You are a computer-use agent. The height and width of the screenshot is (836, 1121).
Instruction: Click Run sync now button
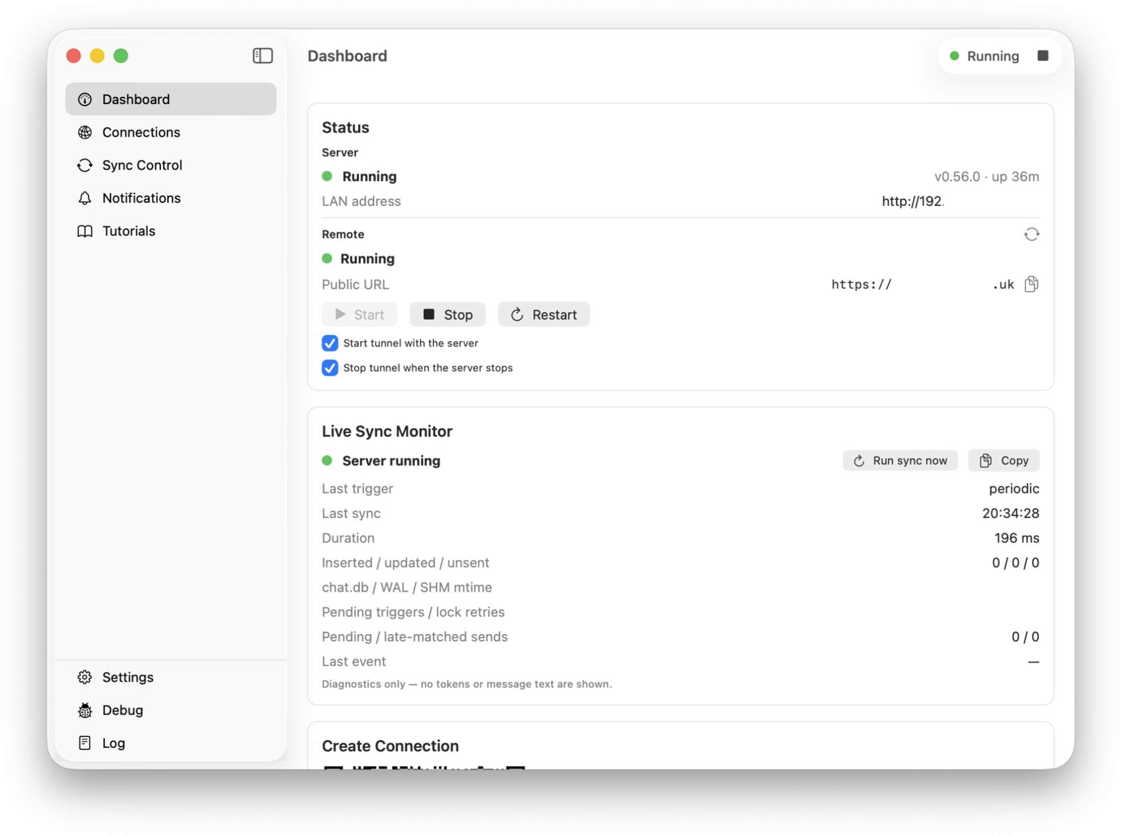click(x=900, y=461)
